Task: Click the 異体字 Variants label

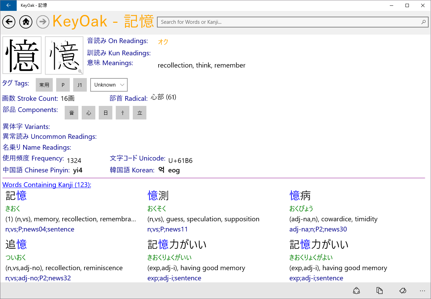Action: [26, 127]
